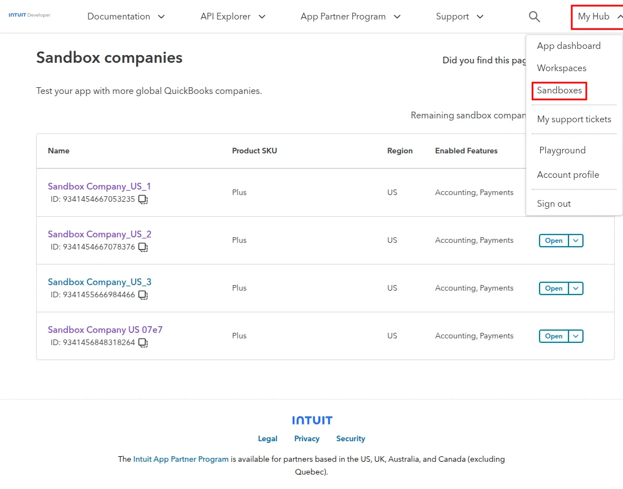The height and width of the screenshot is (489, 623).
Task: Click the ID 9341455666984466 text
Action: [x=92, y=295]
